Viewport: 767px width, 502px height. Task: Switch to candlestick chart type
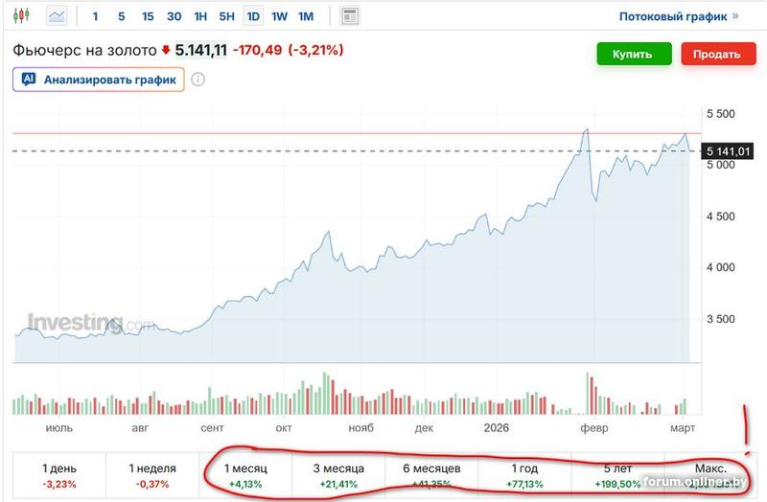point(21,16)
